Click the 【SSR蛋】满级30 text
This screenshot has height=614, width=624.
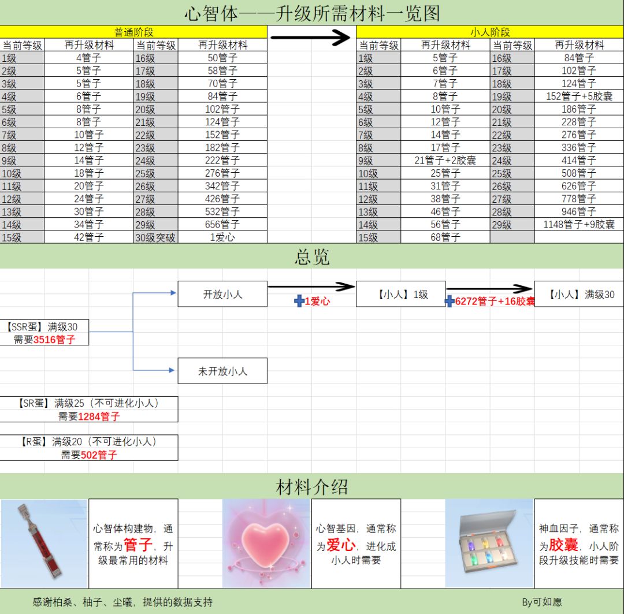(42, 327)
